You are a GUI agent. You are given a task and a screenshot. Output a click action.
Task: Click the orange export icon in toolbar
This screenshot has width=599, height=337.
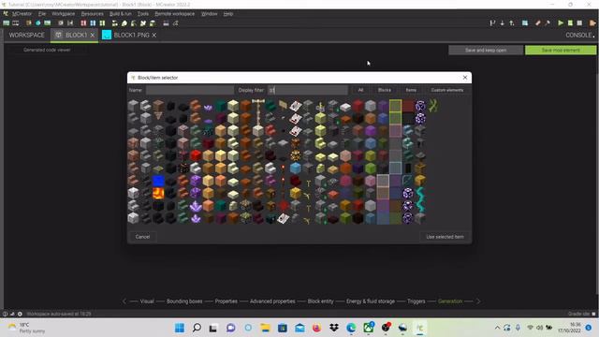(x=592, y=22)
